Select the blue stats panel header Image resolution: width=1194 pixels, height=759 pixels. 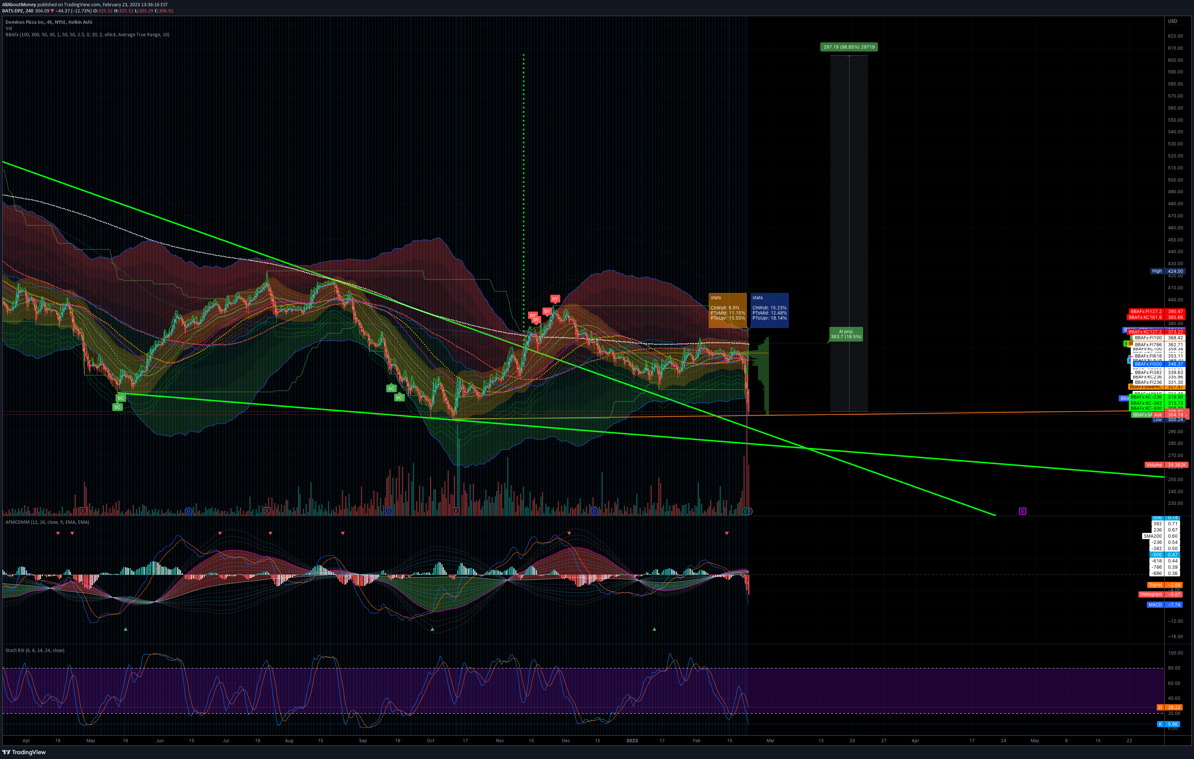(757, 298)
